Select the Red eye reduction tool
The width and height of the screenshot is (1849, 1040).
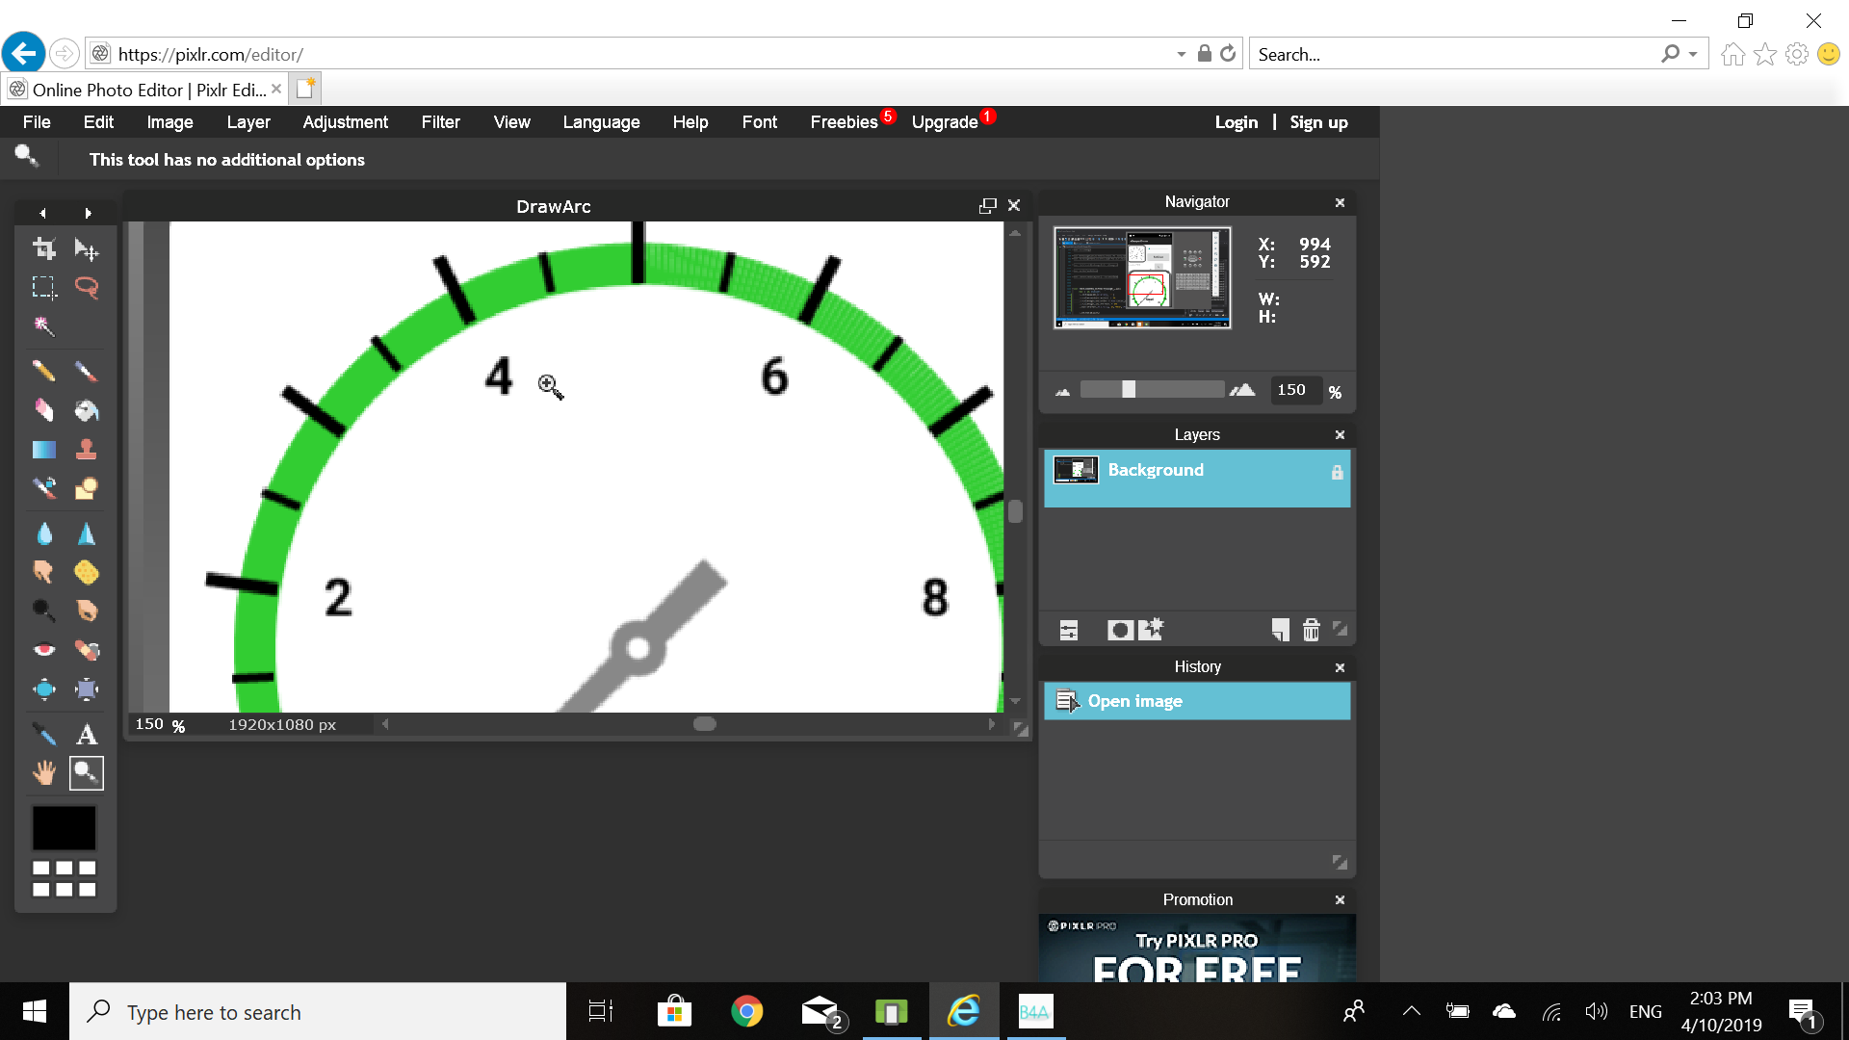tap(44, 650)
